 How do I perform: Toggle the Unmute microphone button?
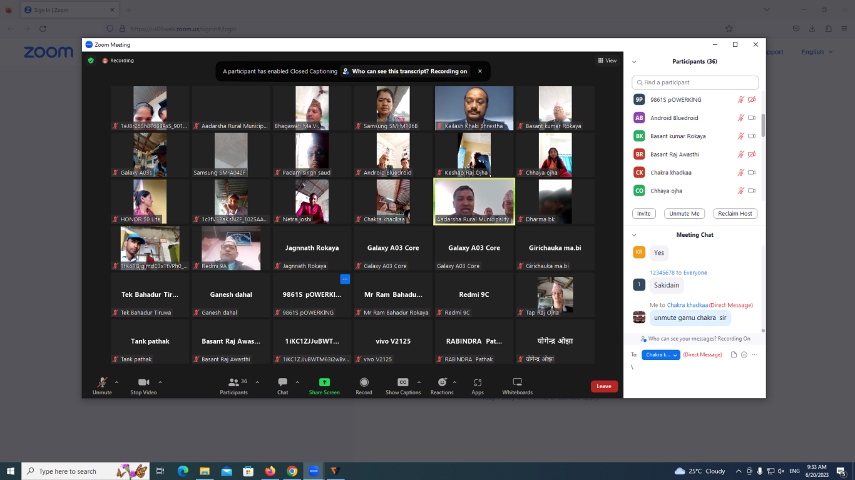click(102, 382)
